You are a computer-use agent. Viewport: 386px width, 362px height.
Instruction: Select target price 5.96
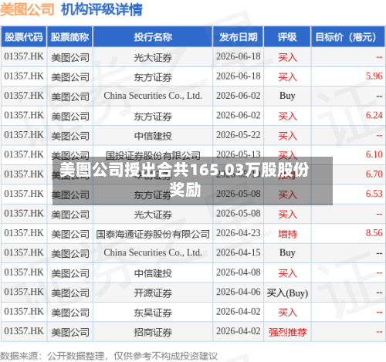[374, 76]
